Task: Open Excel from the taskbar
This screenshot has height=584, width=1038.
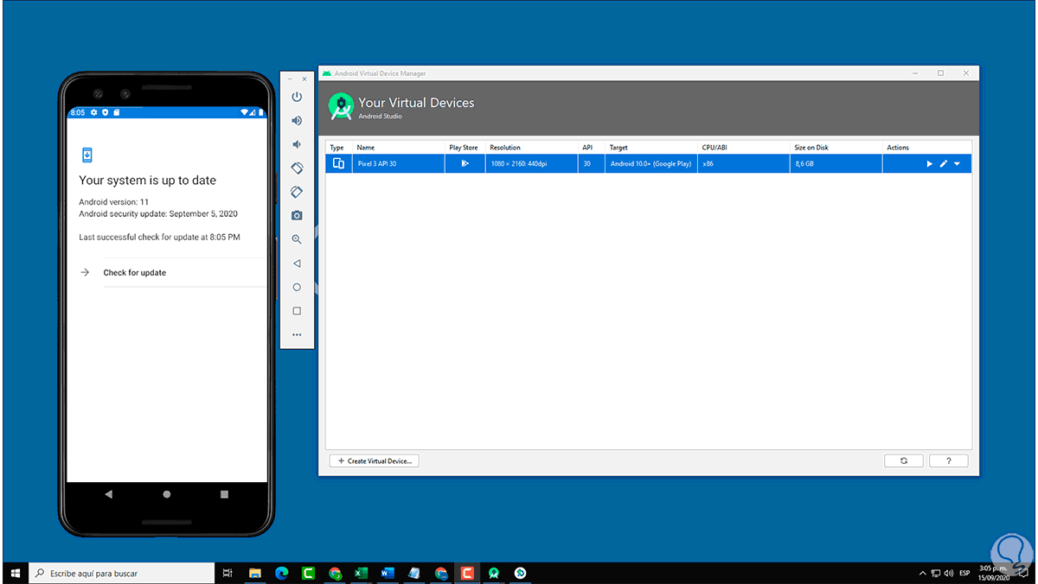Action: [x=362, y=573]
